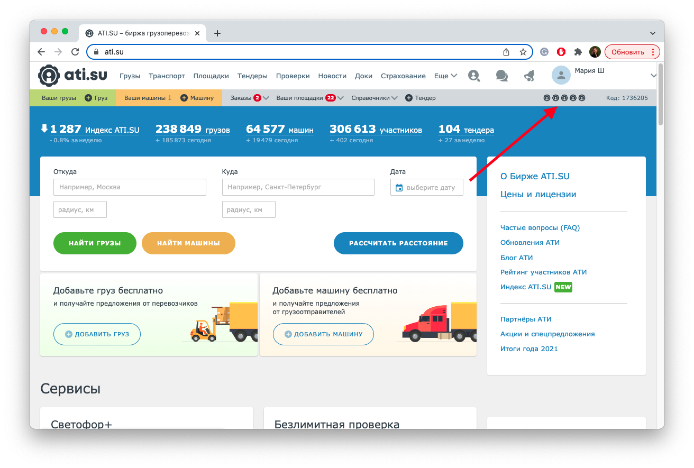694x468 pixels.
Task: Open the Доки menu item
Action: (363, 76)
